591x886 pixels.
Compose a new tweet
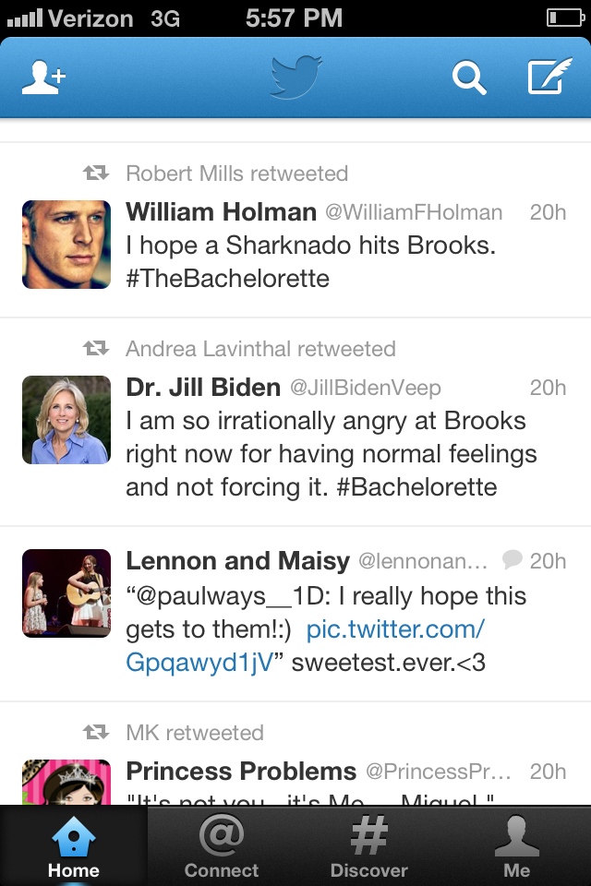pyautogui.click(x=549, y=78)
